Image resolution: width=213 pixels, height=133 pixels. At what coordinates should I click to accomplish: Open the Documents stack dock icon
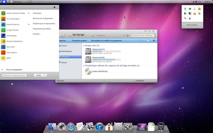[151, 127]
